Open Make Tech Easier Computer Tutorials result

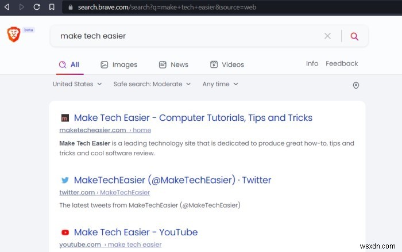tap(193, 117)
